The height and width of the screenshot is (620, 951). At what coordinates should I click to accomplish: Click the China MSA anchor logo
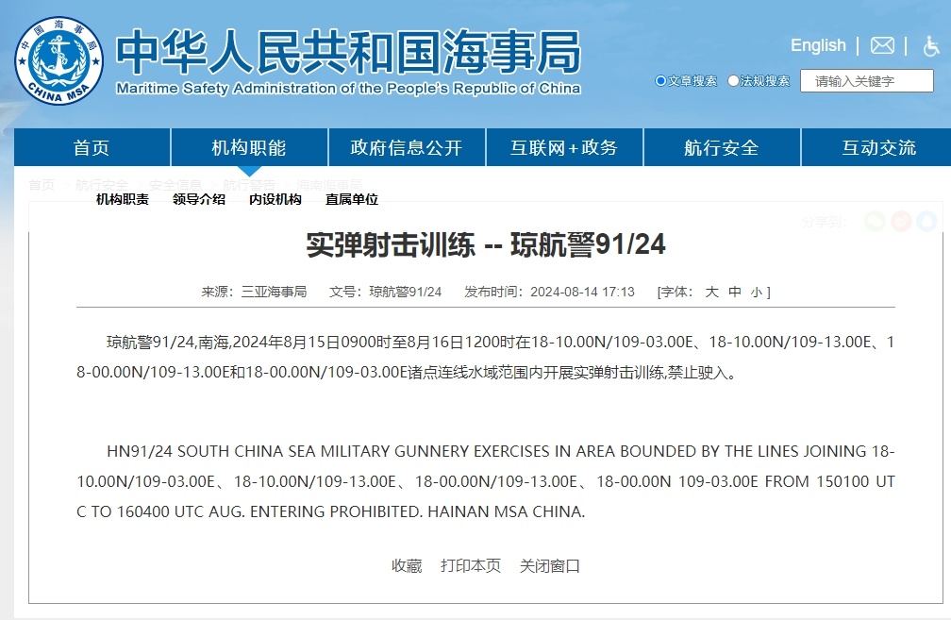[58, 60]
